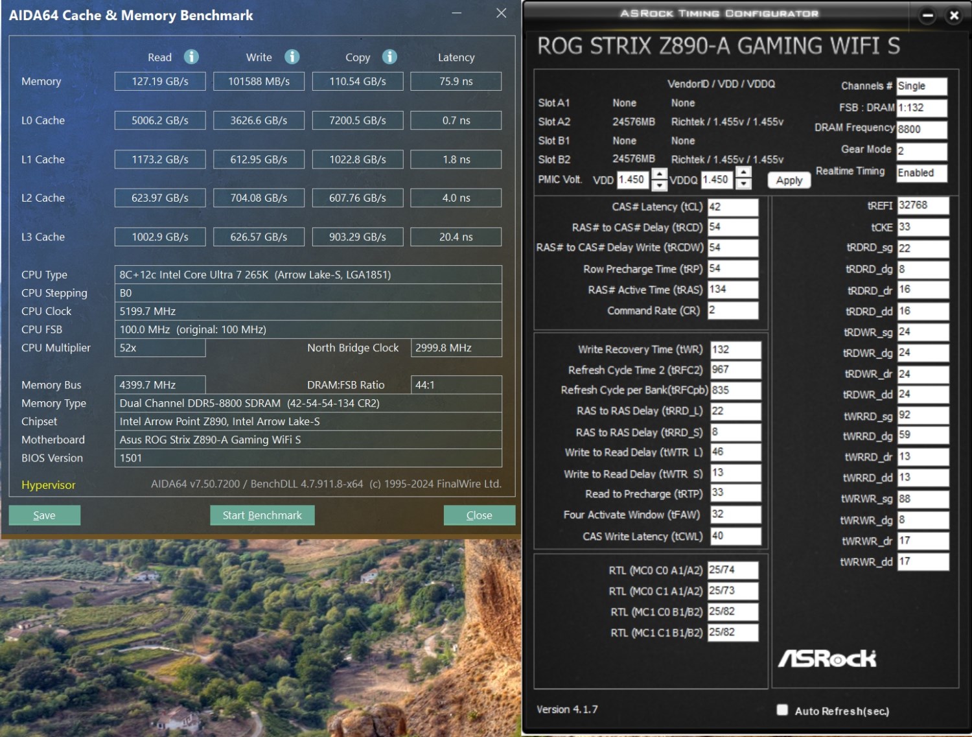Click the CAS# Latency (tCL) field
This screenshot has height=737, width=972.
click(x=732, y=207)
